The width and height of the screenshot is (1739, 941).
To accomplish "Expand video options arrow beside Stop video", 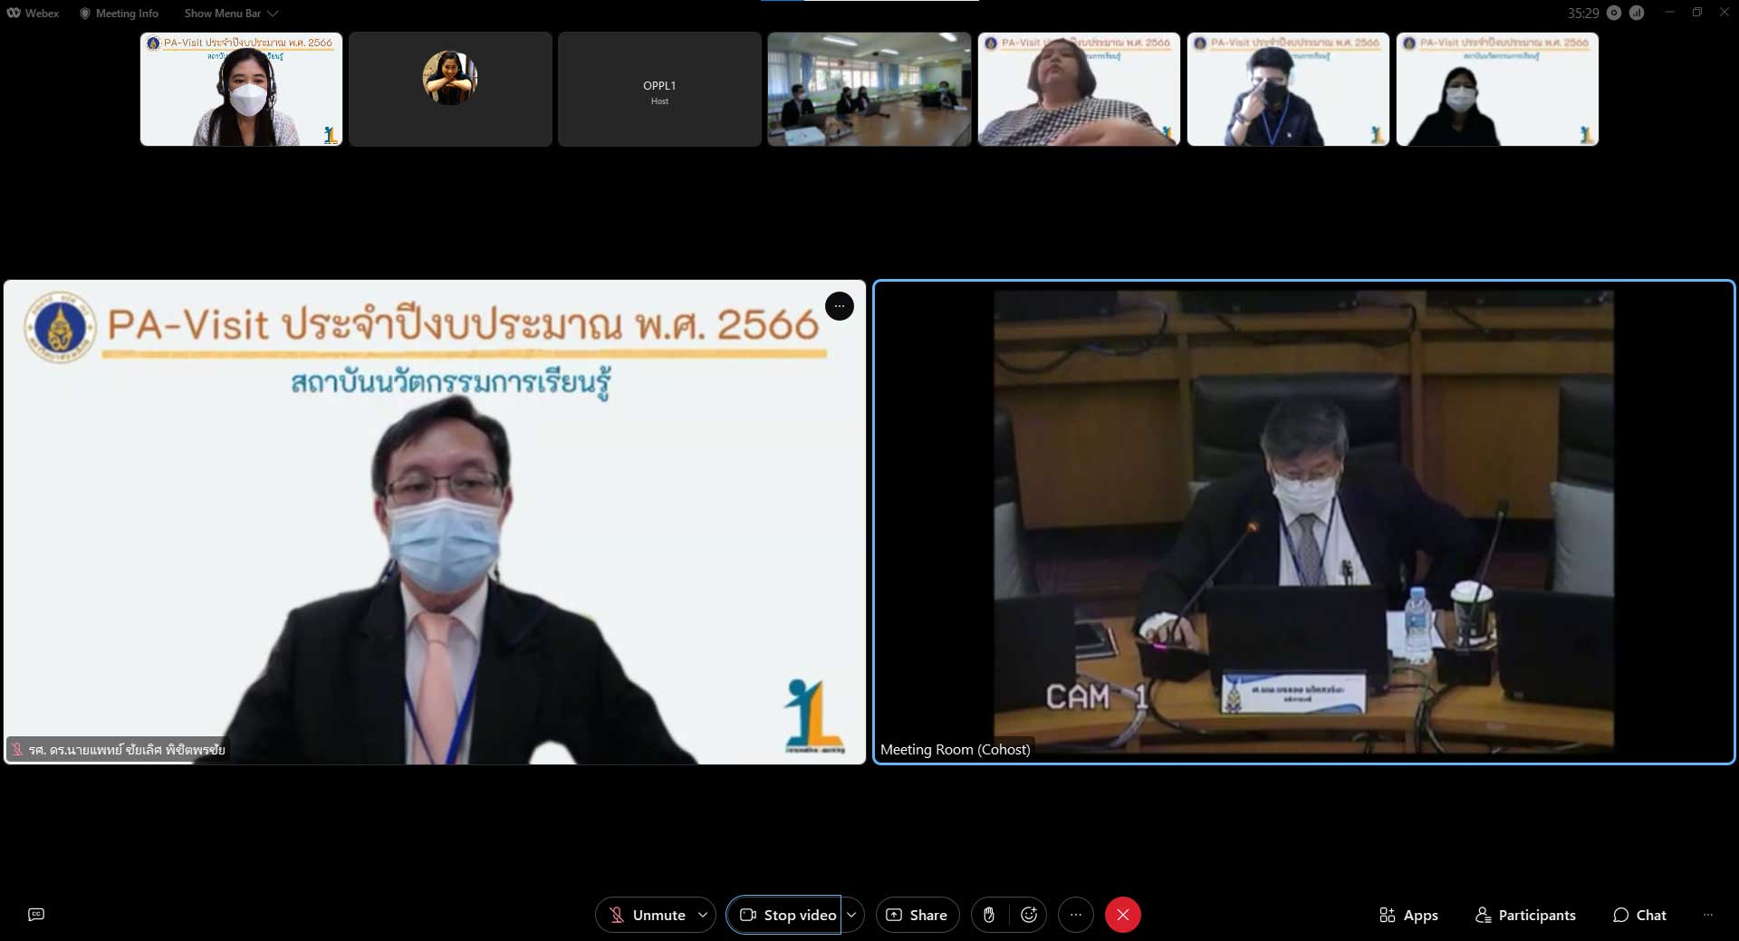I will pyautogui.click(x=851, y=915).
